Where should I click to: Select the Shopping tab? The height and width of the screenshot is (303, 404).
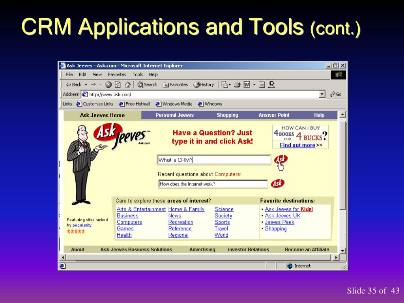(x=227, y=115)
